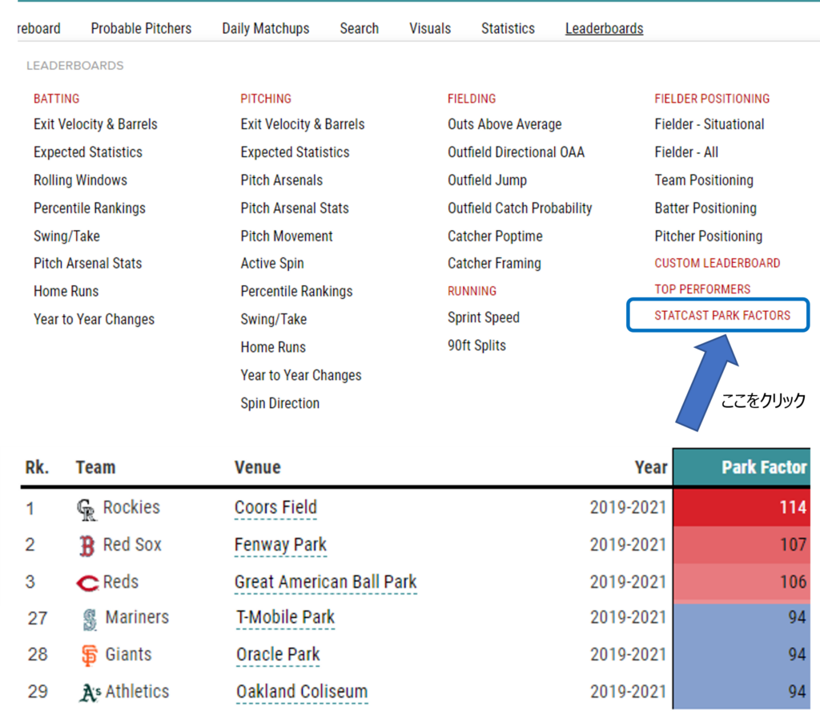Open Pitch Movement leaderboard
Screen dimensions: 820x711
(x=286, y=236)
